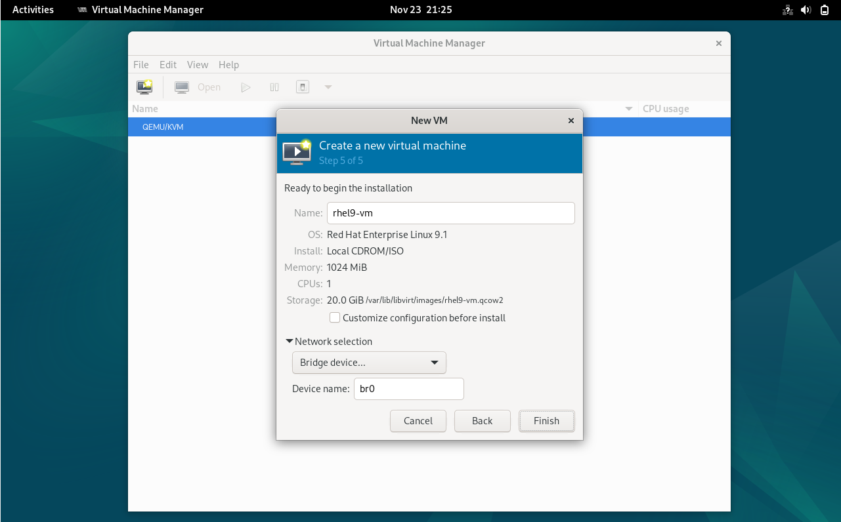The height and width of the screenshot is (522, 841).
Task: Click the VM name field containing rhel9-vm
Action: (451, 213)
